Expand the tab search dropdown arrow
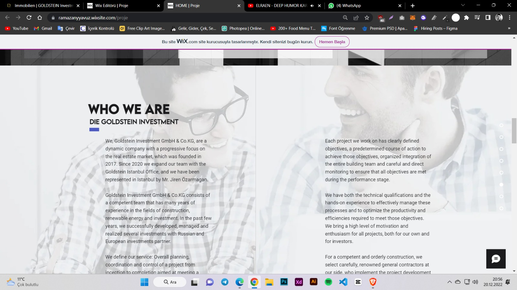 pyautogui.click(x=463, y=5)
